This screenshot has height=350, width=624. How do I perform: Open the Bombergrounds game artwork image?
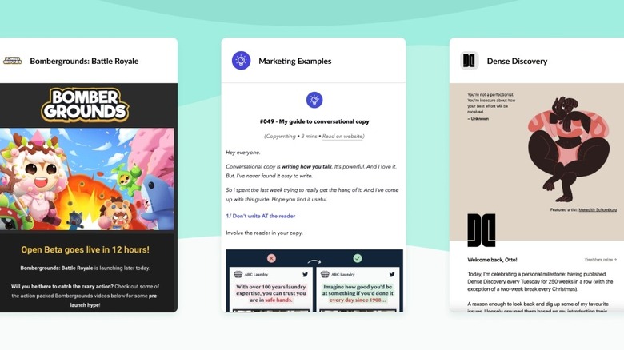tap(86, 179)
